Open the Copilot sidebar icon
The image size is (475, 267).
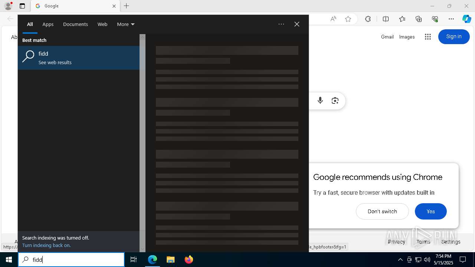[x=466, y=19]
